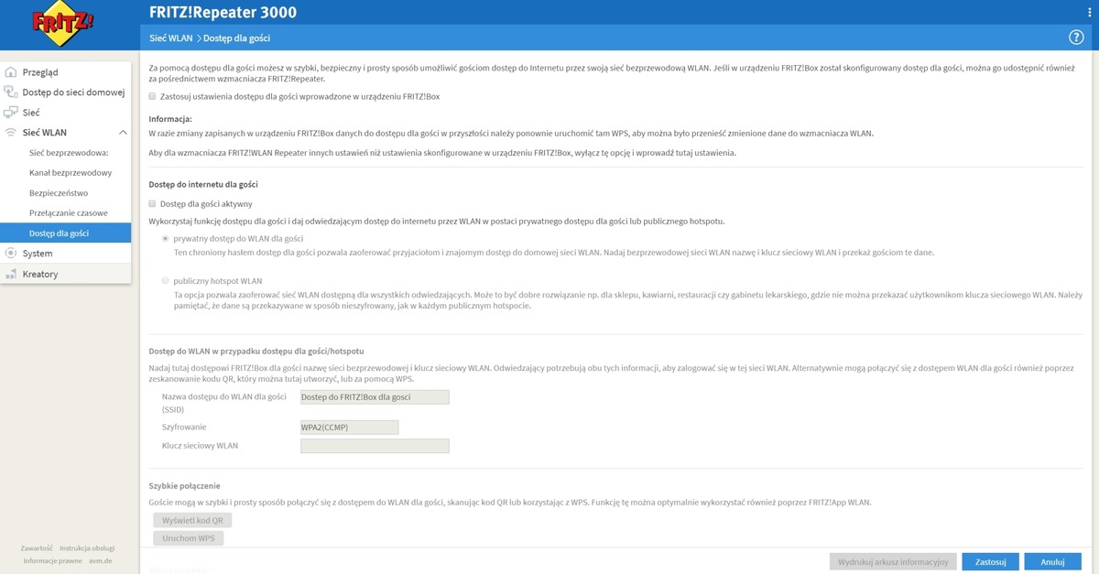
Task: Click the Dostęp dla gości breadcrumb
Action: (x=236, y=38)
